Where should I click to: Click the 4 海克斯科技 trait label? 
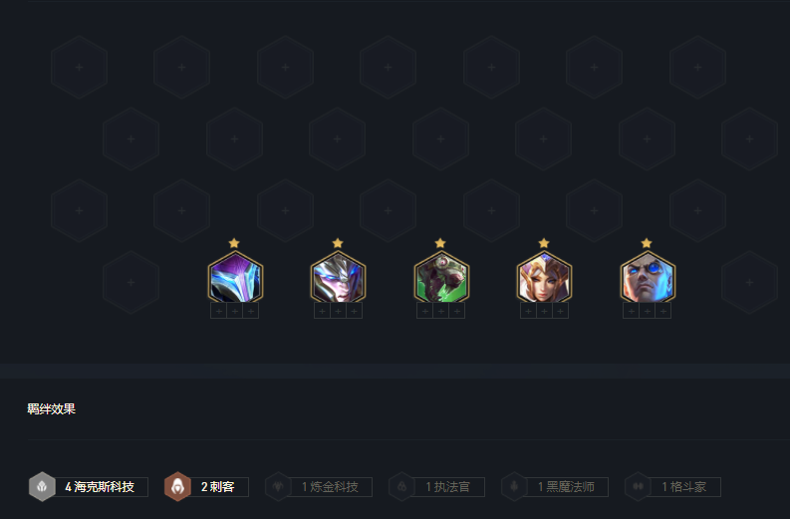click(100, 487)
